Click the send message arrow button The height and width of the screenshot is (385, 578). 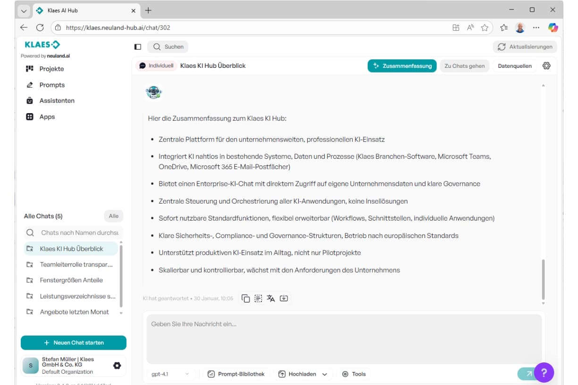point(528,374)
